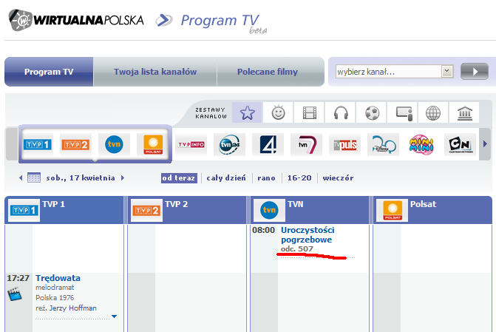The width and height of the screenshot is (496, 332).
Task: Open the Program TV beta heading link
Action: pyautogui.click(x=224, y=23)
